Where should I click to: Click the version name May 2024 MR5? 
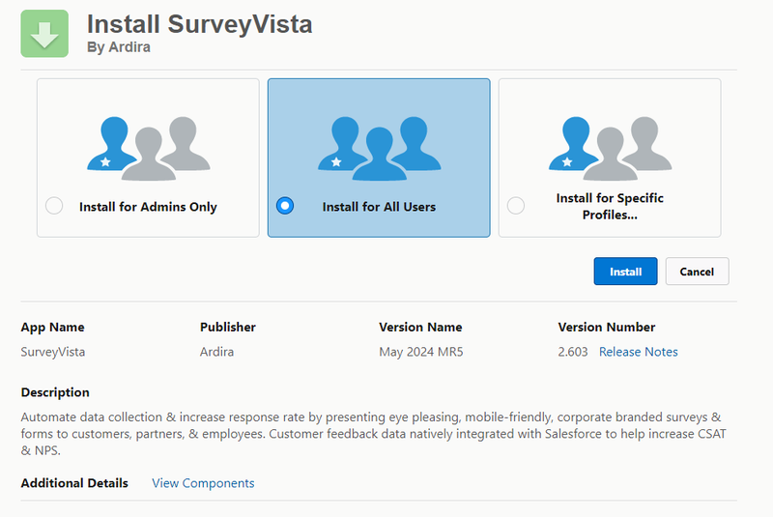(421, 352)
